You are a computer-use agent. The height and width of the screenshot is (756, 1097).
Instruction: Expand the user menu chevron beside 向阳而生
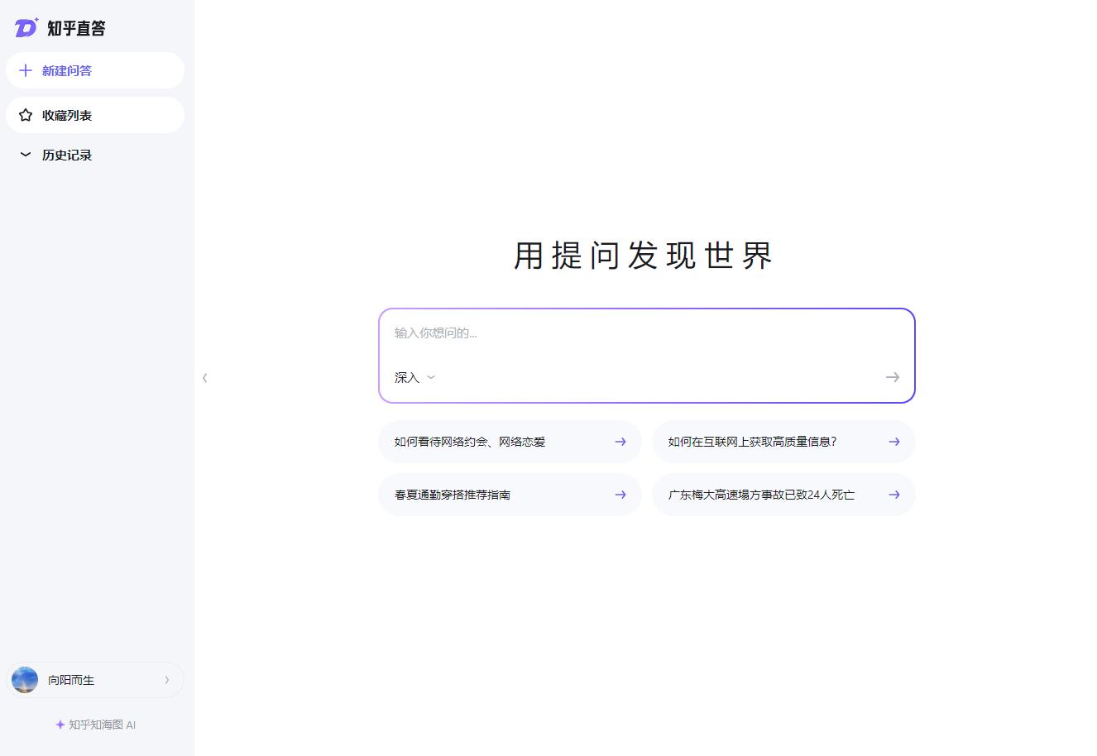167,680
